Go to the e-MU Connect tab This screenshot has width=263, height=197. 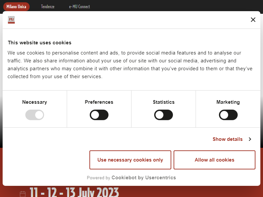pyautogui.click(x=79, y=7)
